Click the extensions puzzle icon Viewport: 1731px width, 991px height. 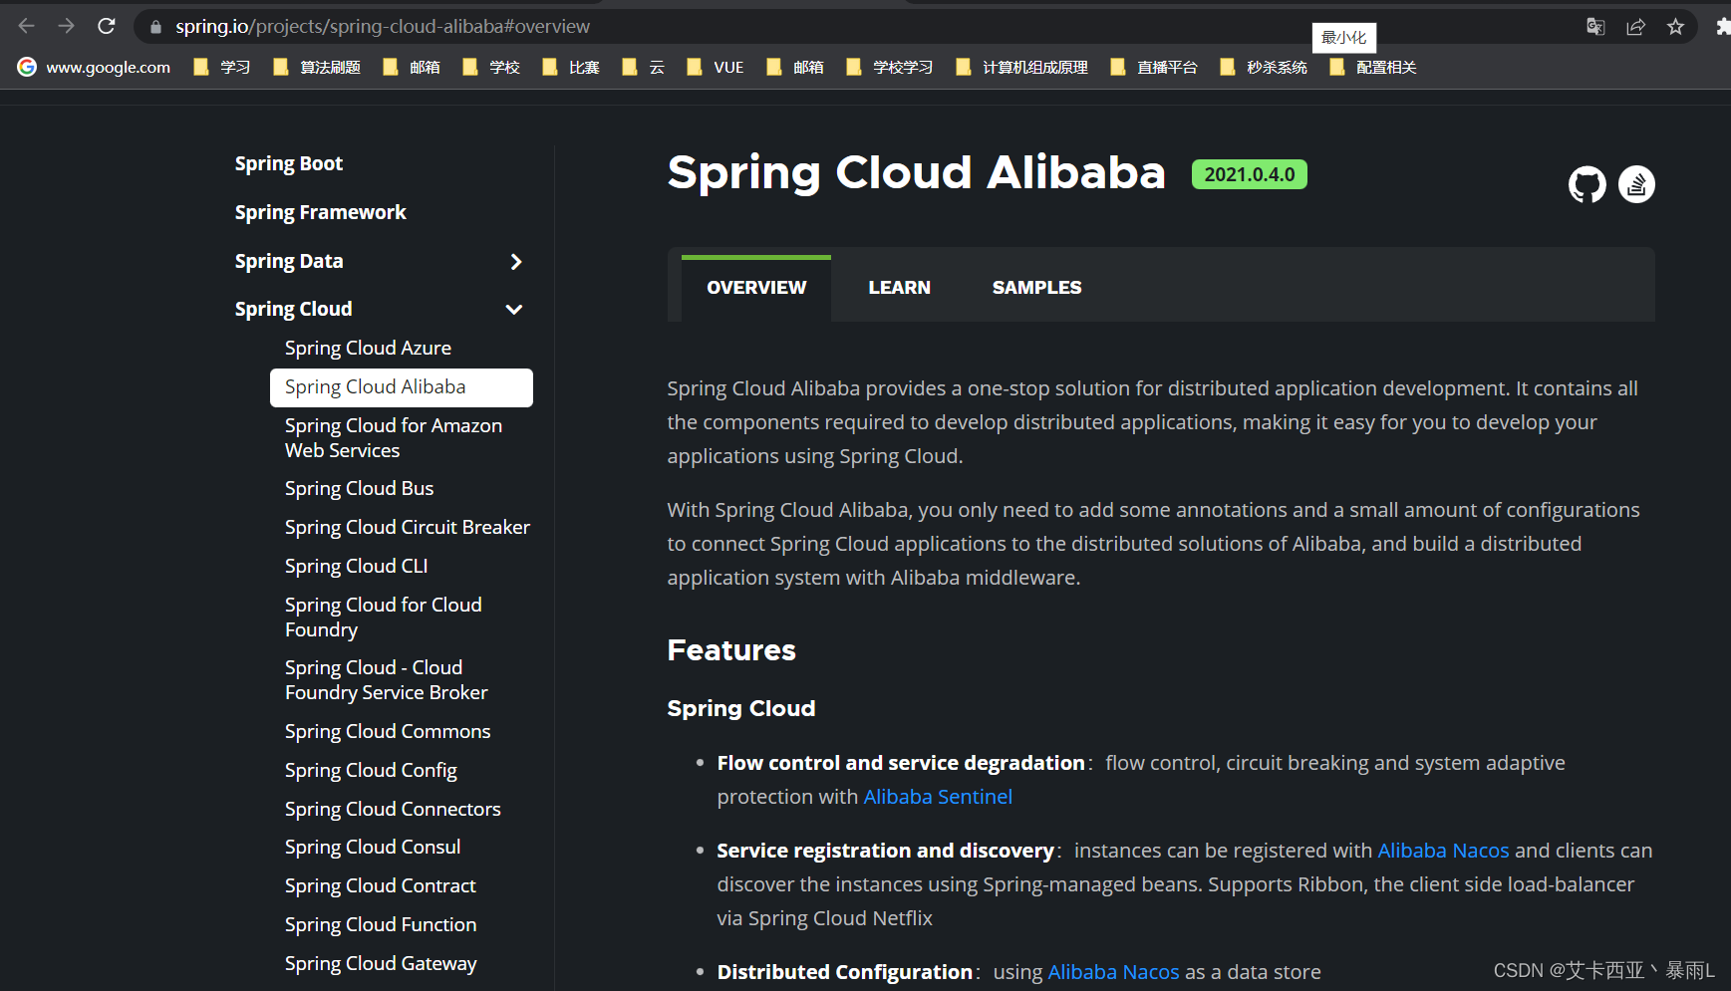(1722, 27)
